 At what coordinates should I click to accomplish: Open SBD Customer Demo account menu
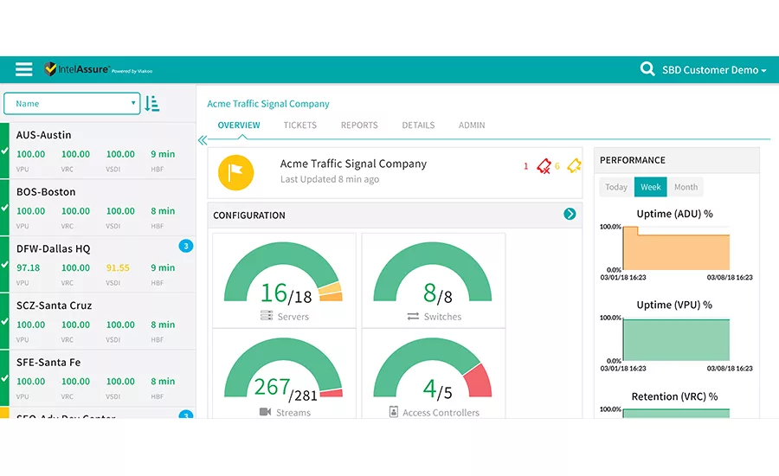pyautogui.click(x=714, y=70)
